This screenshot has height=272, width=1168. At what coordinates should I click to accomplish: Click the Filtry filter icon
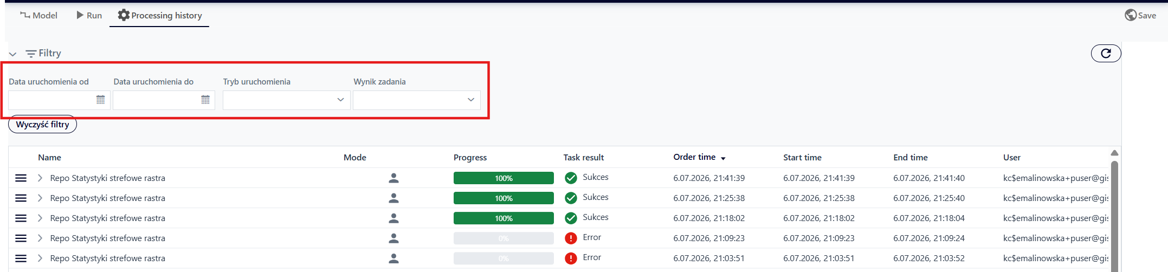[31, 54]
